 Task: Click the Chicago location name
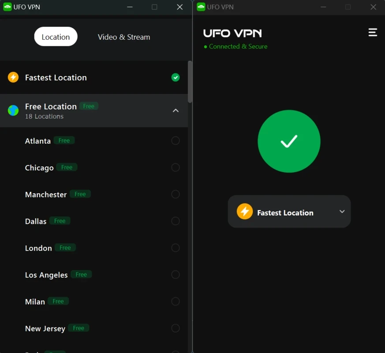39,168
